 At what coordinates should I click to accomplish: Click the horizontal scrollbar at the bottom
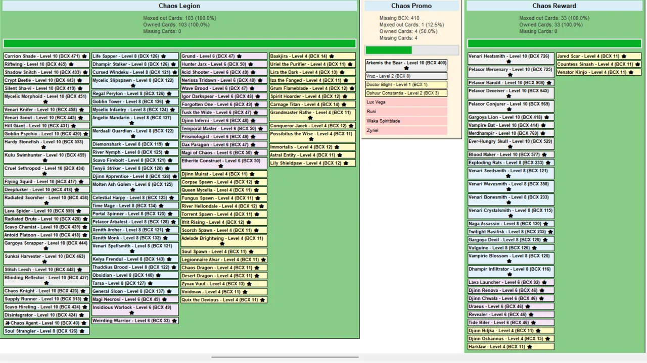coord(285,357)
